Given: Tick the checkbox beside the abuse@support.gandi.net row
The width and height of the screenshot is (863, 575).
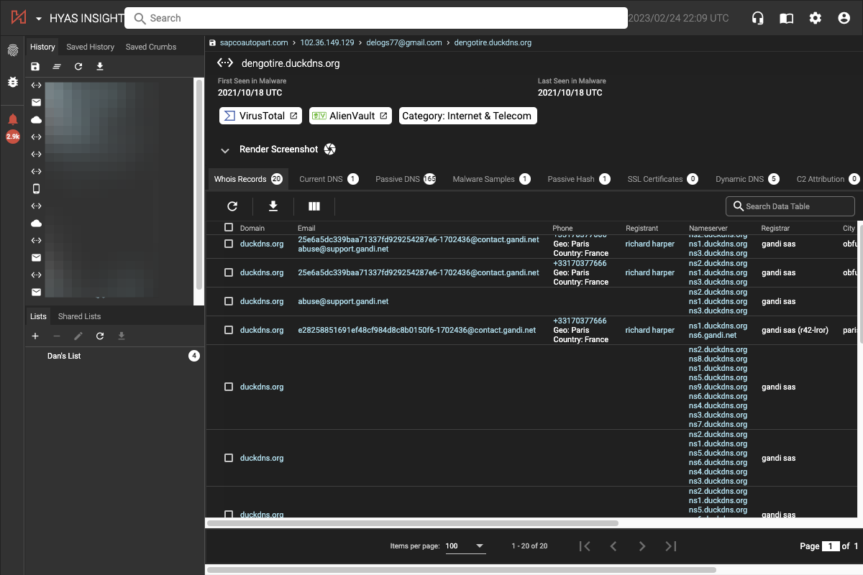Looking at the screenshot, I should coord(228,301).
